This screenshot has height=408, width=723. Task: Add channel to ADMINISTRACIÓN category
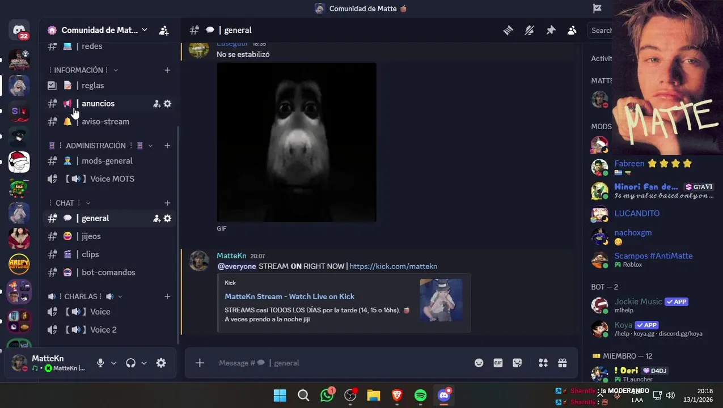coord(167,146)
